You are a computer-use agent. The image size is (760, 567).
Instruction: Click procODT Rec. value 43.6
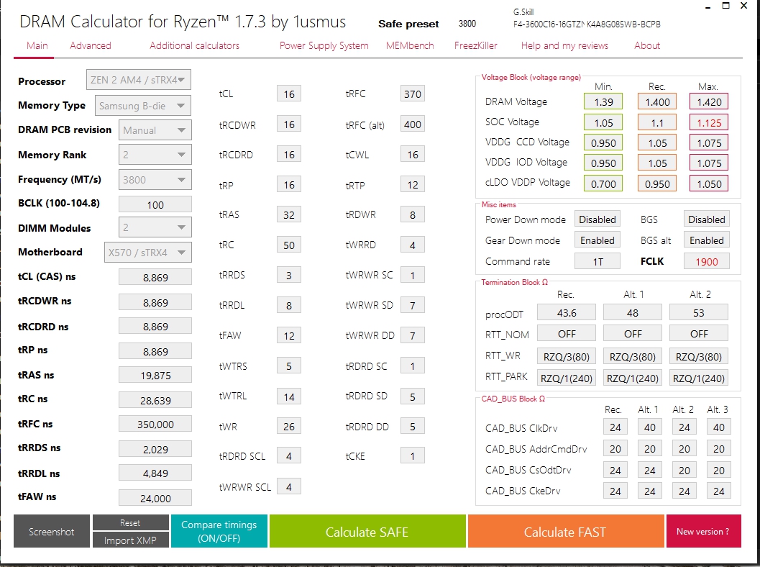coord(567,313)
